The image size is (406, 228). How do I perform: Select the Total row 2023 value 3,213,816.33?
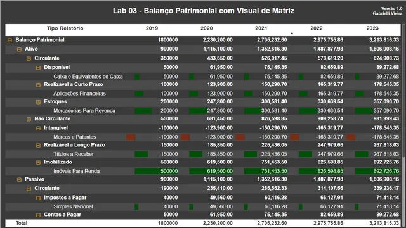(x=384, y=223)
